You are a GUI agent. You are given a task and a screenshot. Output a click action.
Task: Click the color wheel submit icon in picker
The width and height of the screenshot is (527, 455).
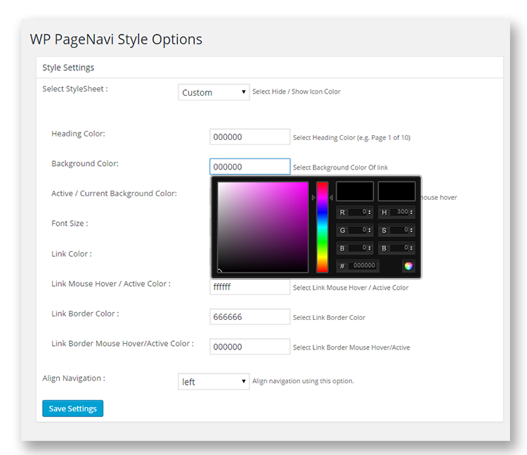tap(408, 266)
